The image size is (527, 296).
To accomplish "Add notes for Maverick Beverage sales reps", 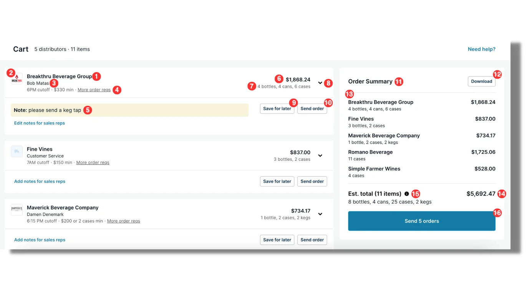I will click(x=40, y=240).
